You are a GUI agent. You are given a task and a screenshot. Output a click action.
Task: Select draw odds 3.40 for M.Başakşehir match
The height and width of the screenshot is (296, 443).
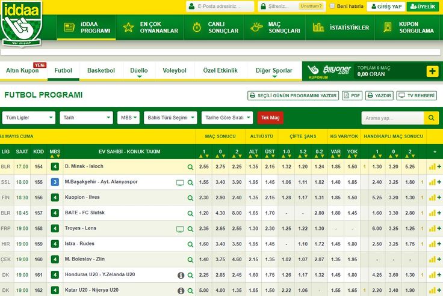(x=220, y=182)
